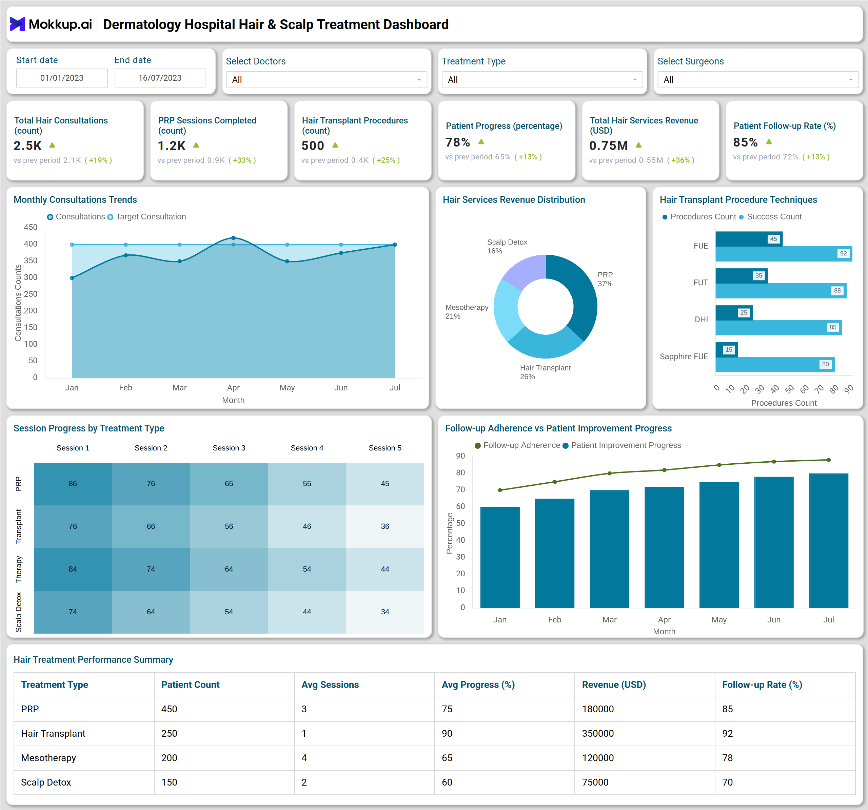
Task: Click the Total Hair Consultations card value 2.5K
Action: [27, 146]
